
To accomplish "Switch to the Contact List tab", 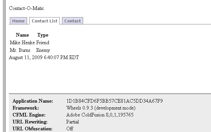I will click(45, 21).
